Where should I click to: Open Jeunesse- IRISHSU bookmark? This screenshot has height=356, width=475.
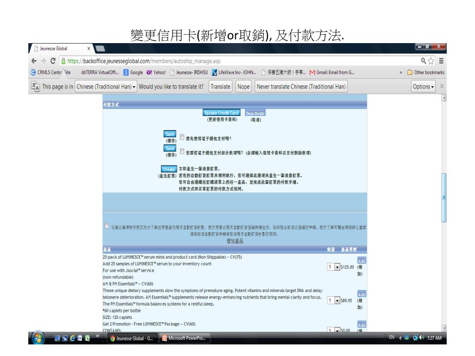[x=189, y=72]
